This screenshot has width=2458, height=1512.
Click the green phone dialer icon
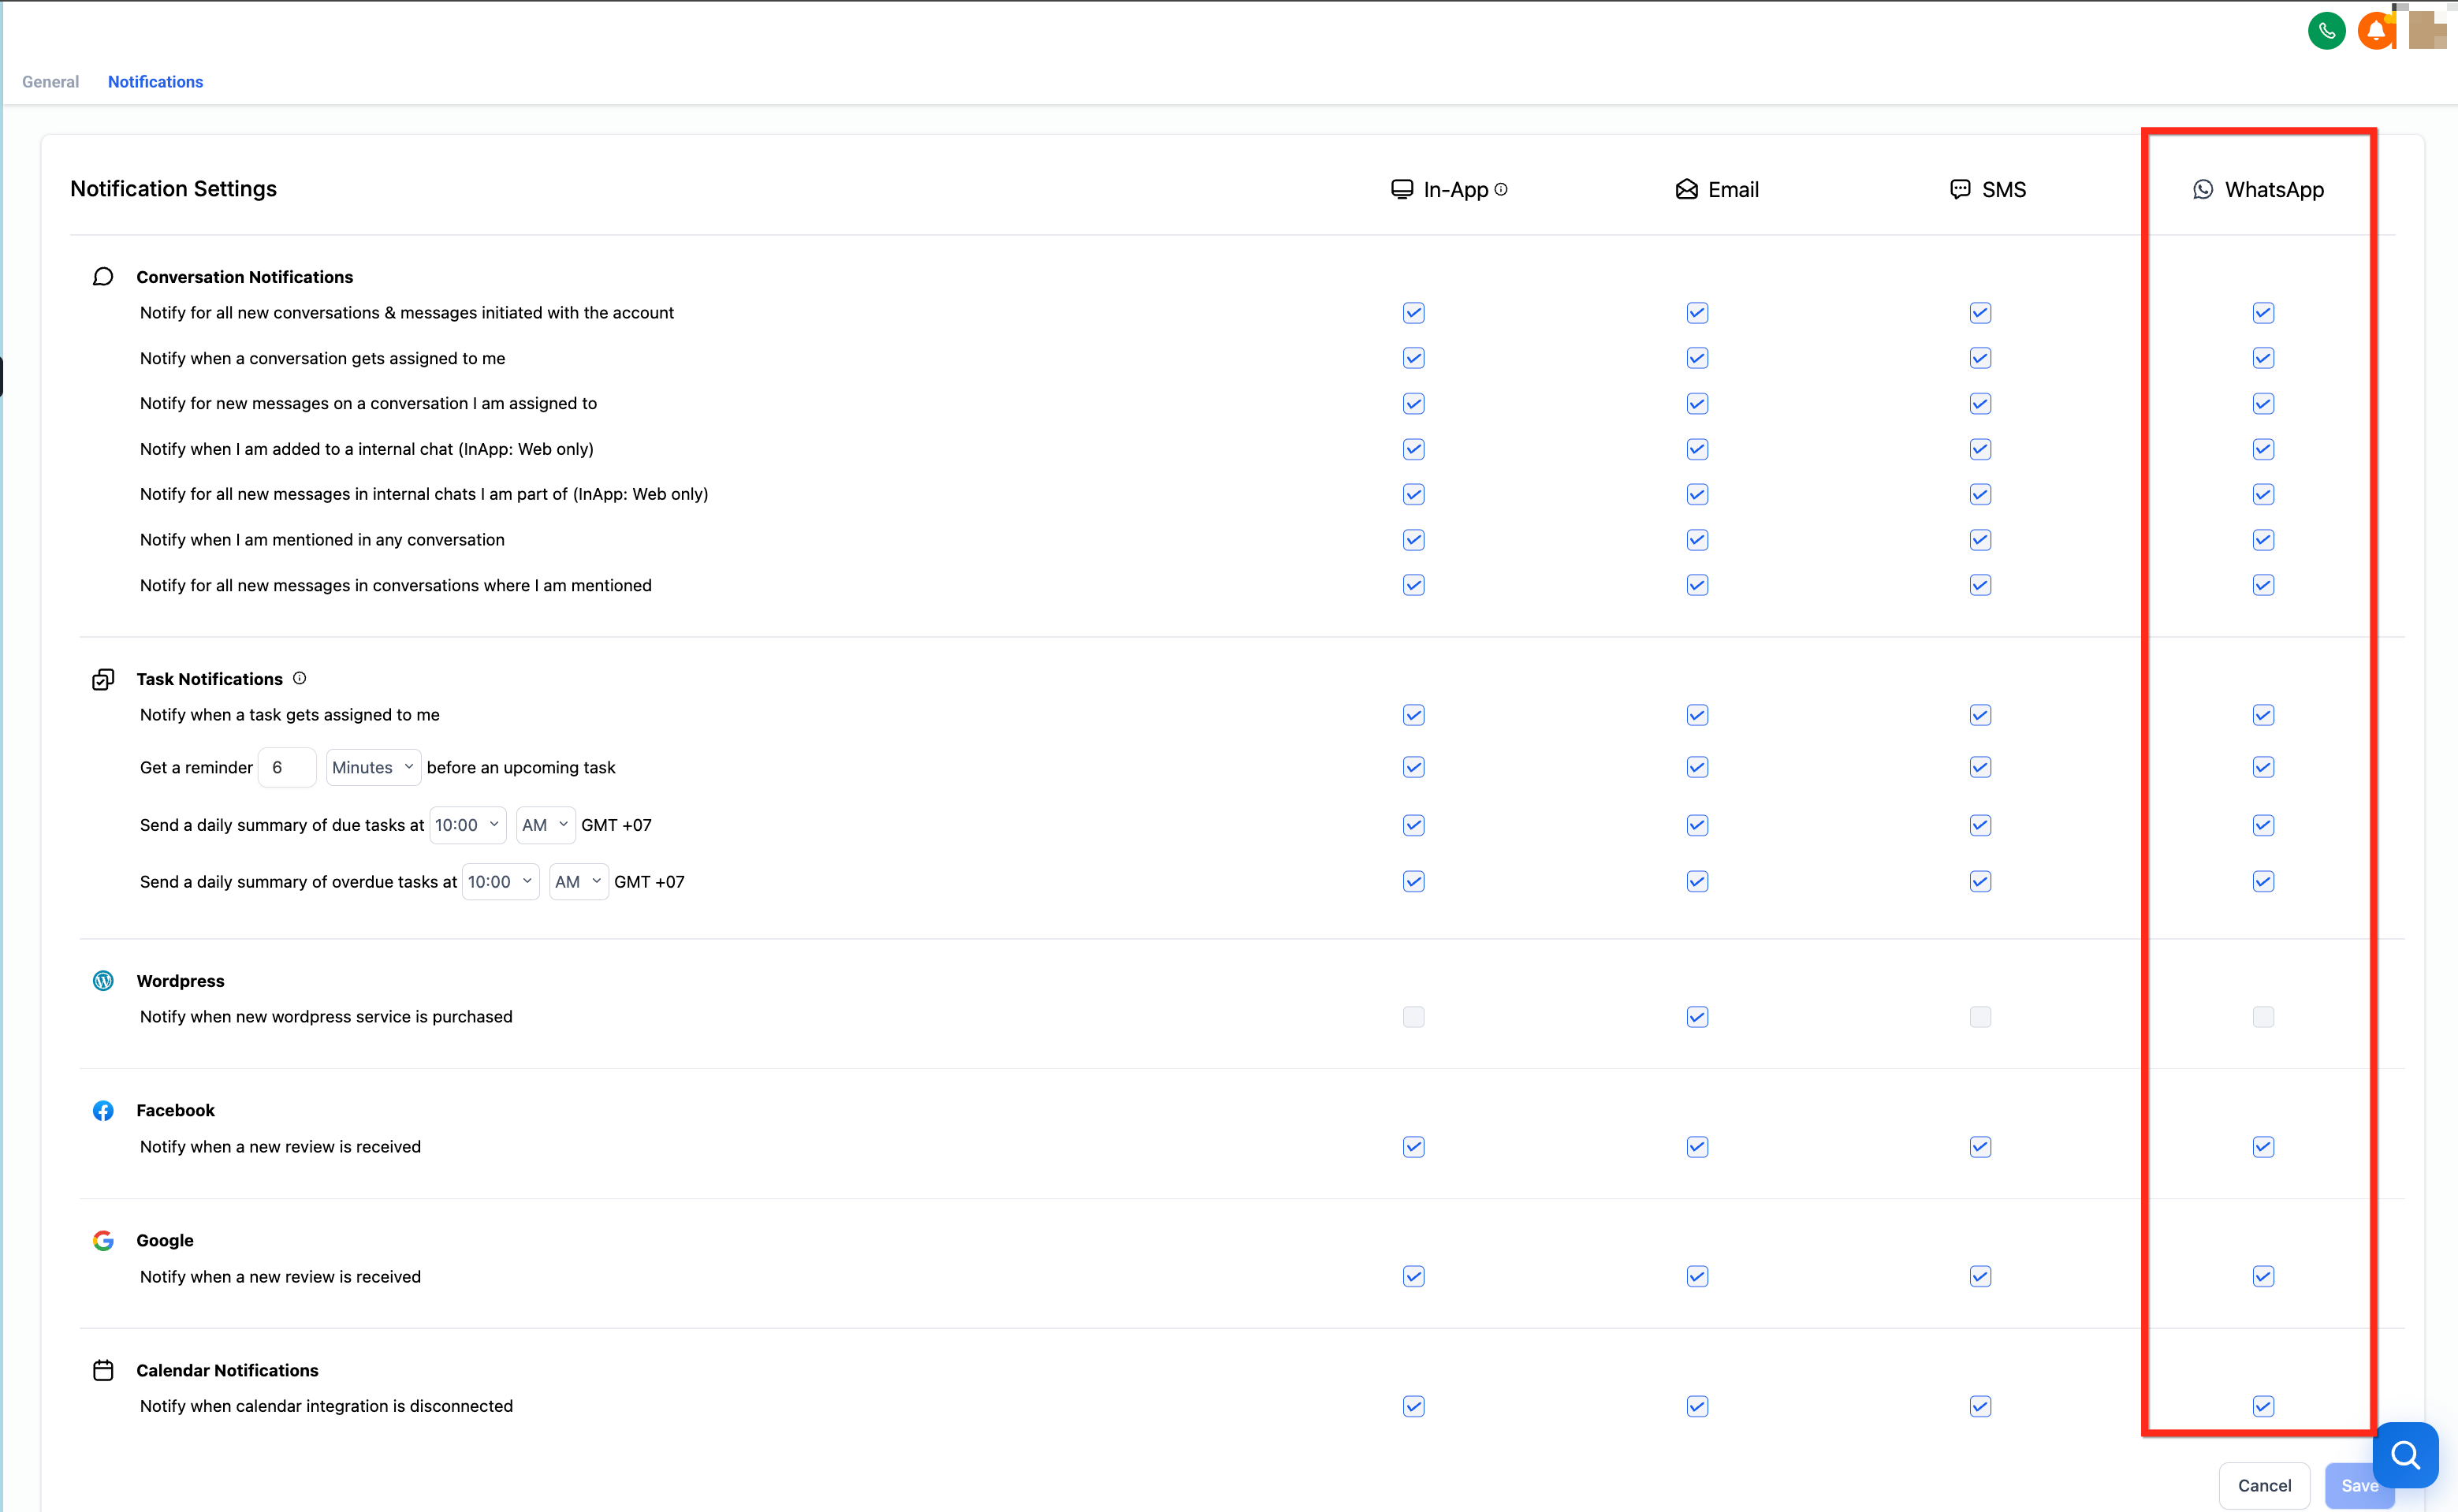pos(2326,31)
